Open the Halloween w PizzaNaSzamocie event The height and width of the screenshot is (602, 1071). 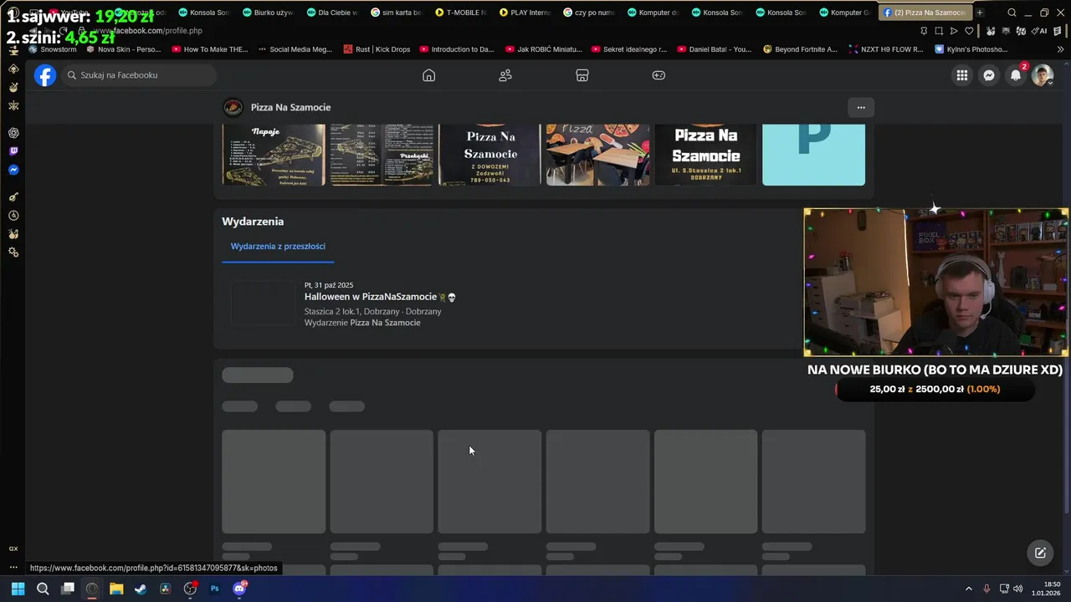370,297
